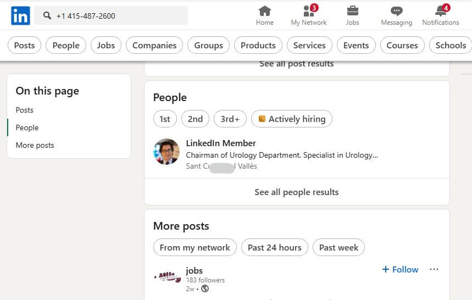The width and height of the screenshot is (472, 300).
Task: Filter results by Schools
Action: tap(451, 45)
